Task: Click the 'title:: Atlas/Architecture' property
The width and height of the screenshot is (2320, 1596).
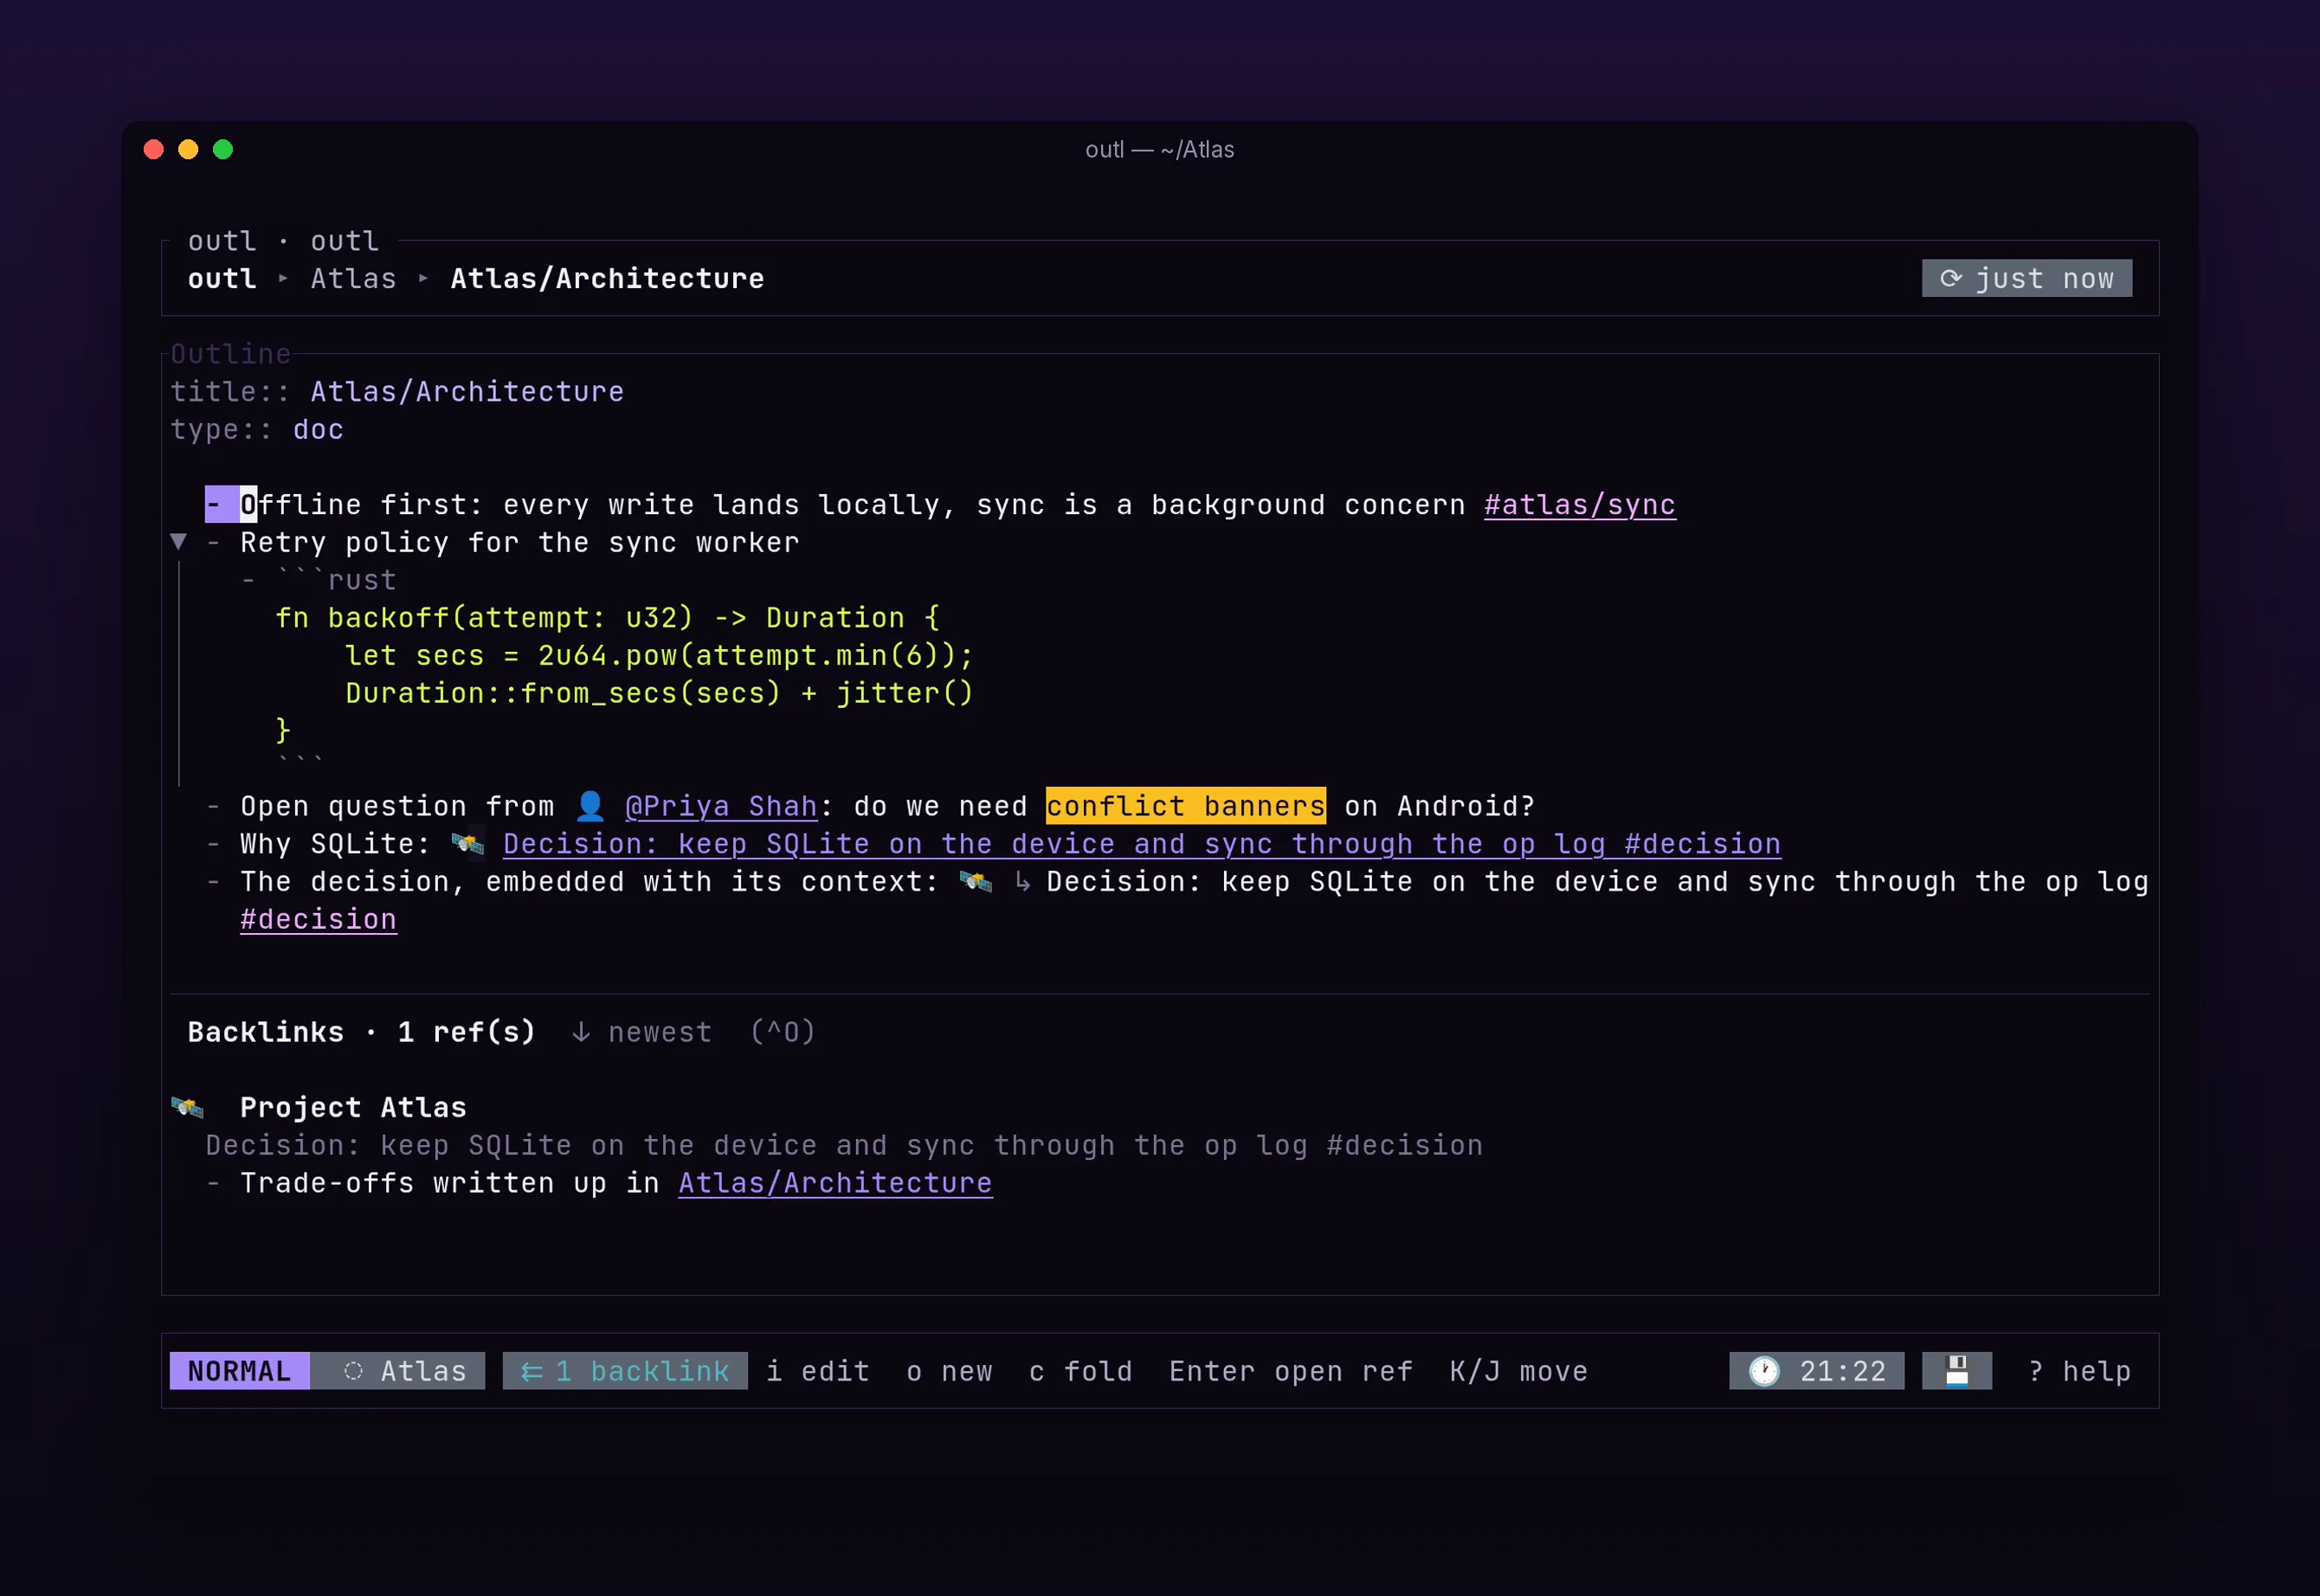Action: (397, 392)
